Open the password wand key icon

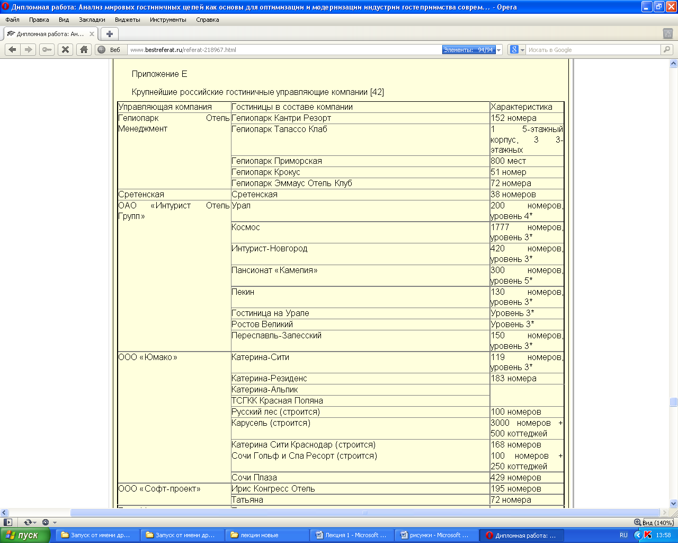[47, 49]
